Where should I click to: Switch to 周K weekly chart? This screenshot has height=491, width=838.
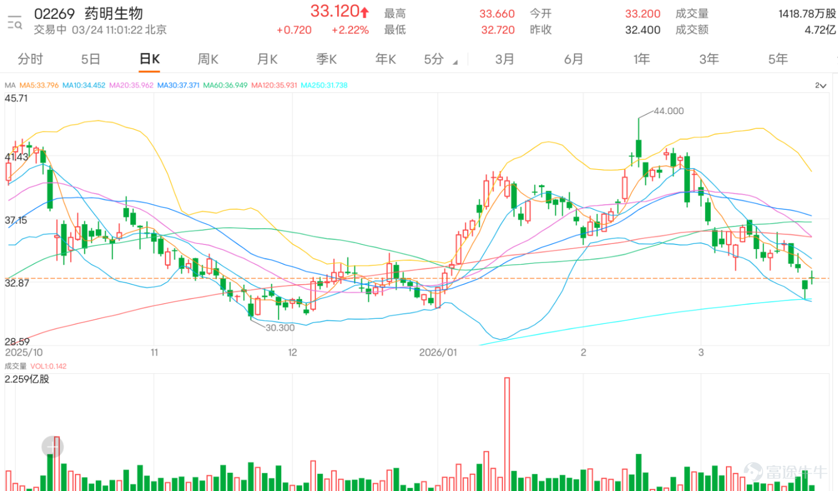click(x=208, y=59)
